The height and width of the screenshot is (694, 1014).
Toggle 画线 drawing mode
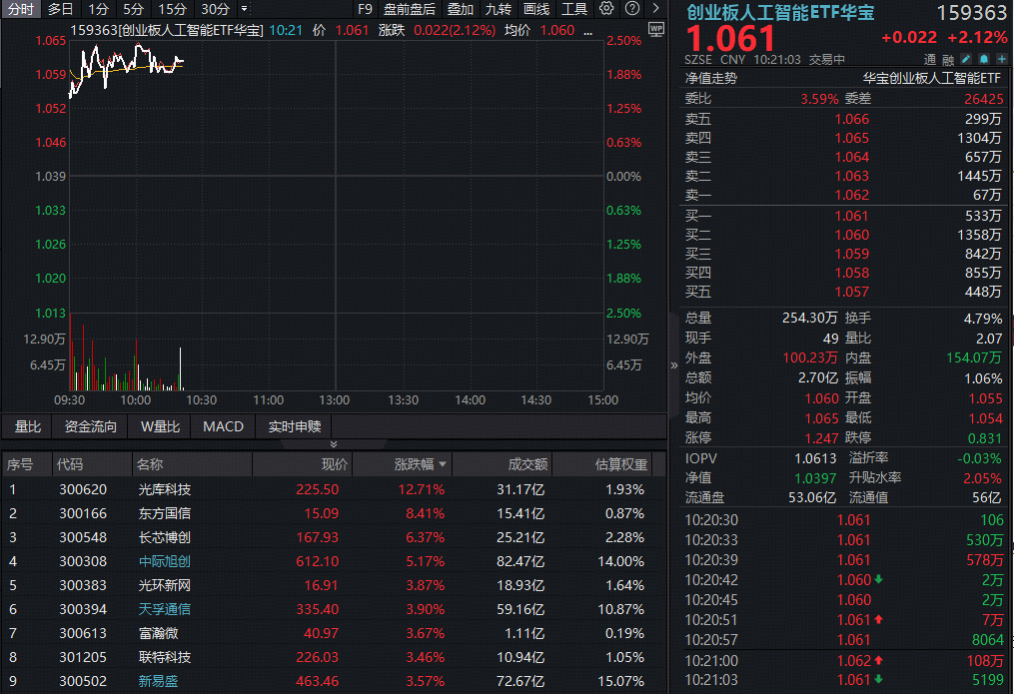point(535,9)
